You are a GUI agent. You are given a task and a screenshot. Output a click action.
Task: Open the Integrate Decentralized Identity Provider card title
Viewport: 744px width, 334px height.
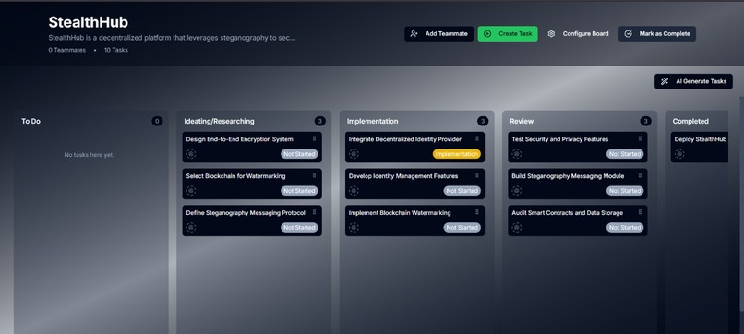pos(405,139)
